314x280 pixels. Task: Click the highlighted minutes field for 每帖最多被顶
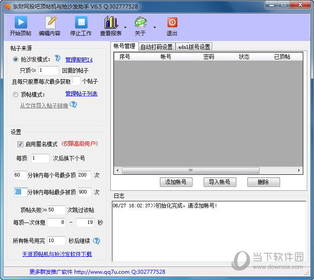(x=21, y=192)
